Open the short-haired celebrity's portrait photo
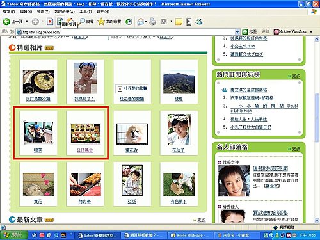Screen dimensions: 320x240 click(234, 180)
